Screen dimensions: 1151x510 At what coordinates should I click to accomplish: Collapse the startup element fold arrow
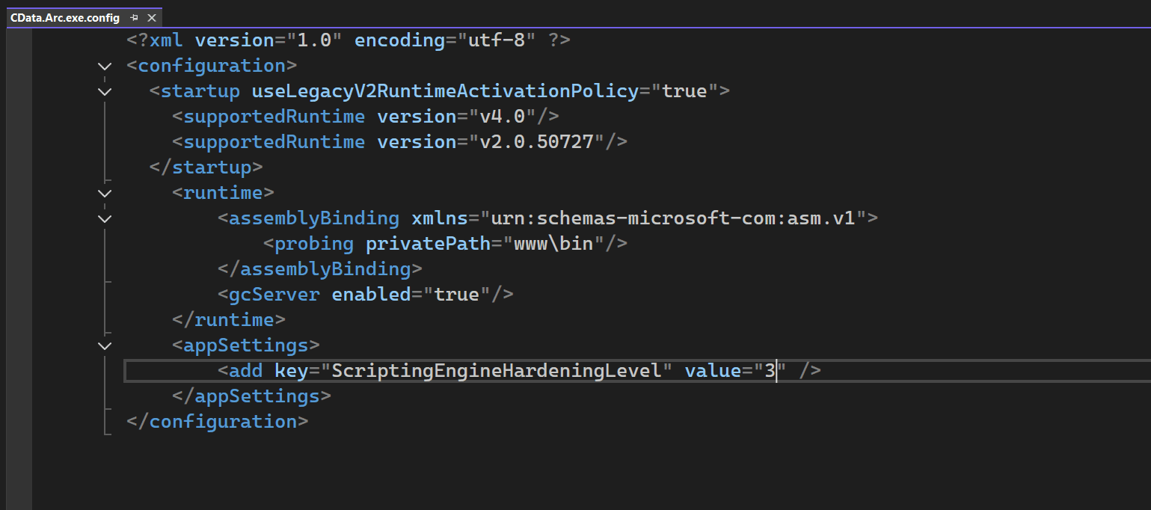105,92
